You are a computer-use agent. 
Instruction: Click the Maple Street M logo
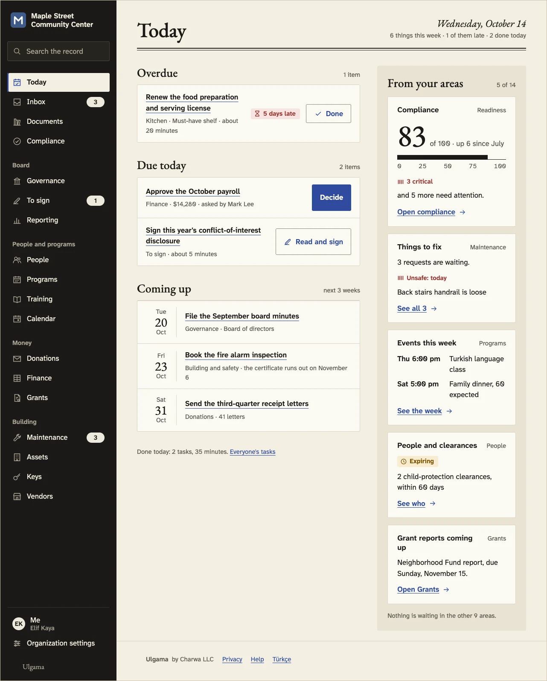18,20
